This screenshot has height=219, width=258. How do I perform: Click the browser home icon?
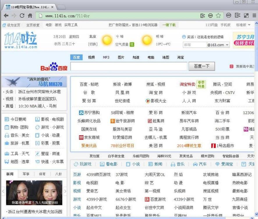[x=30, y=16]
